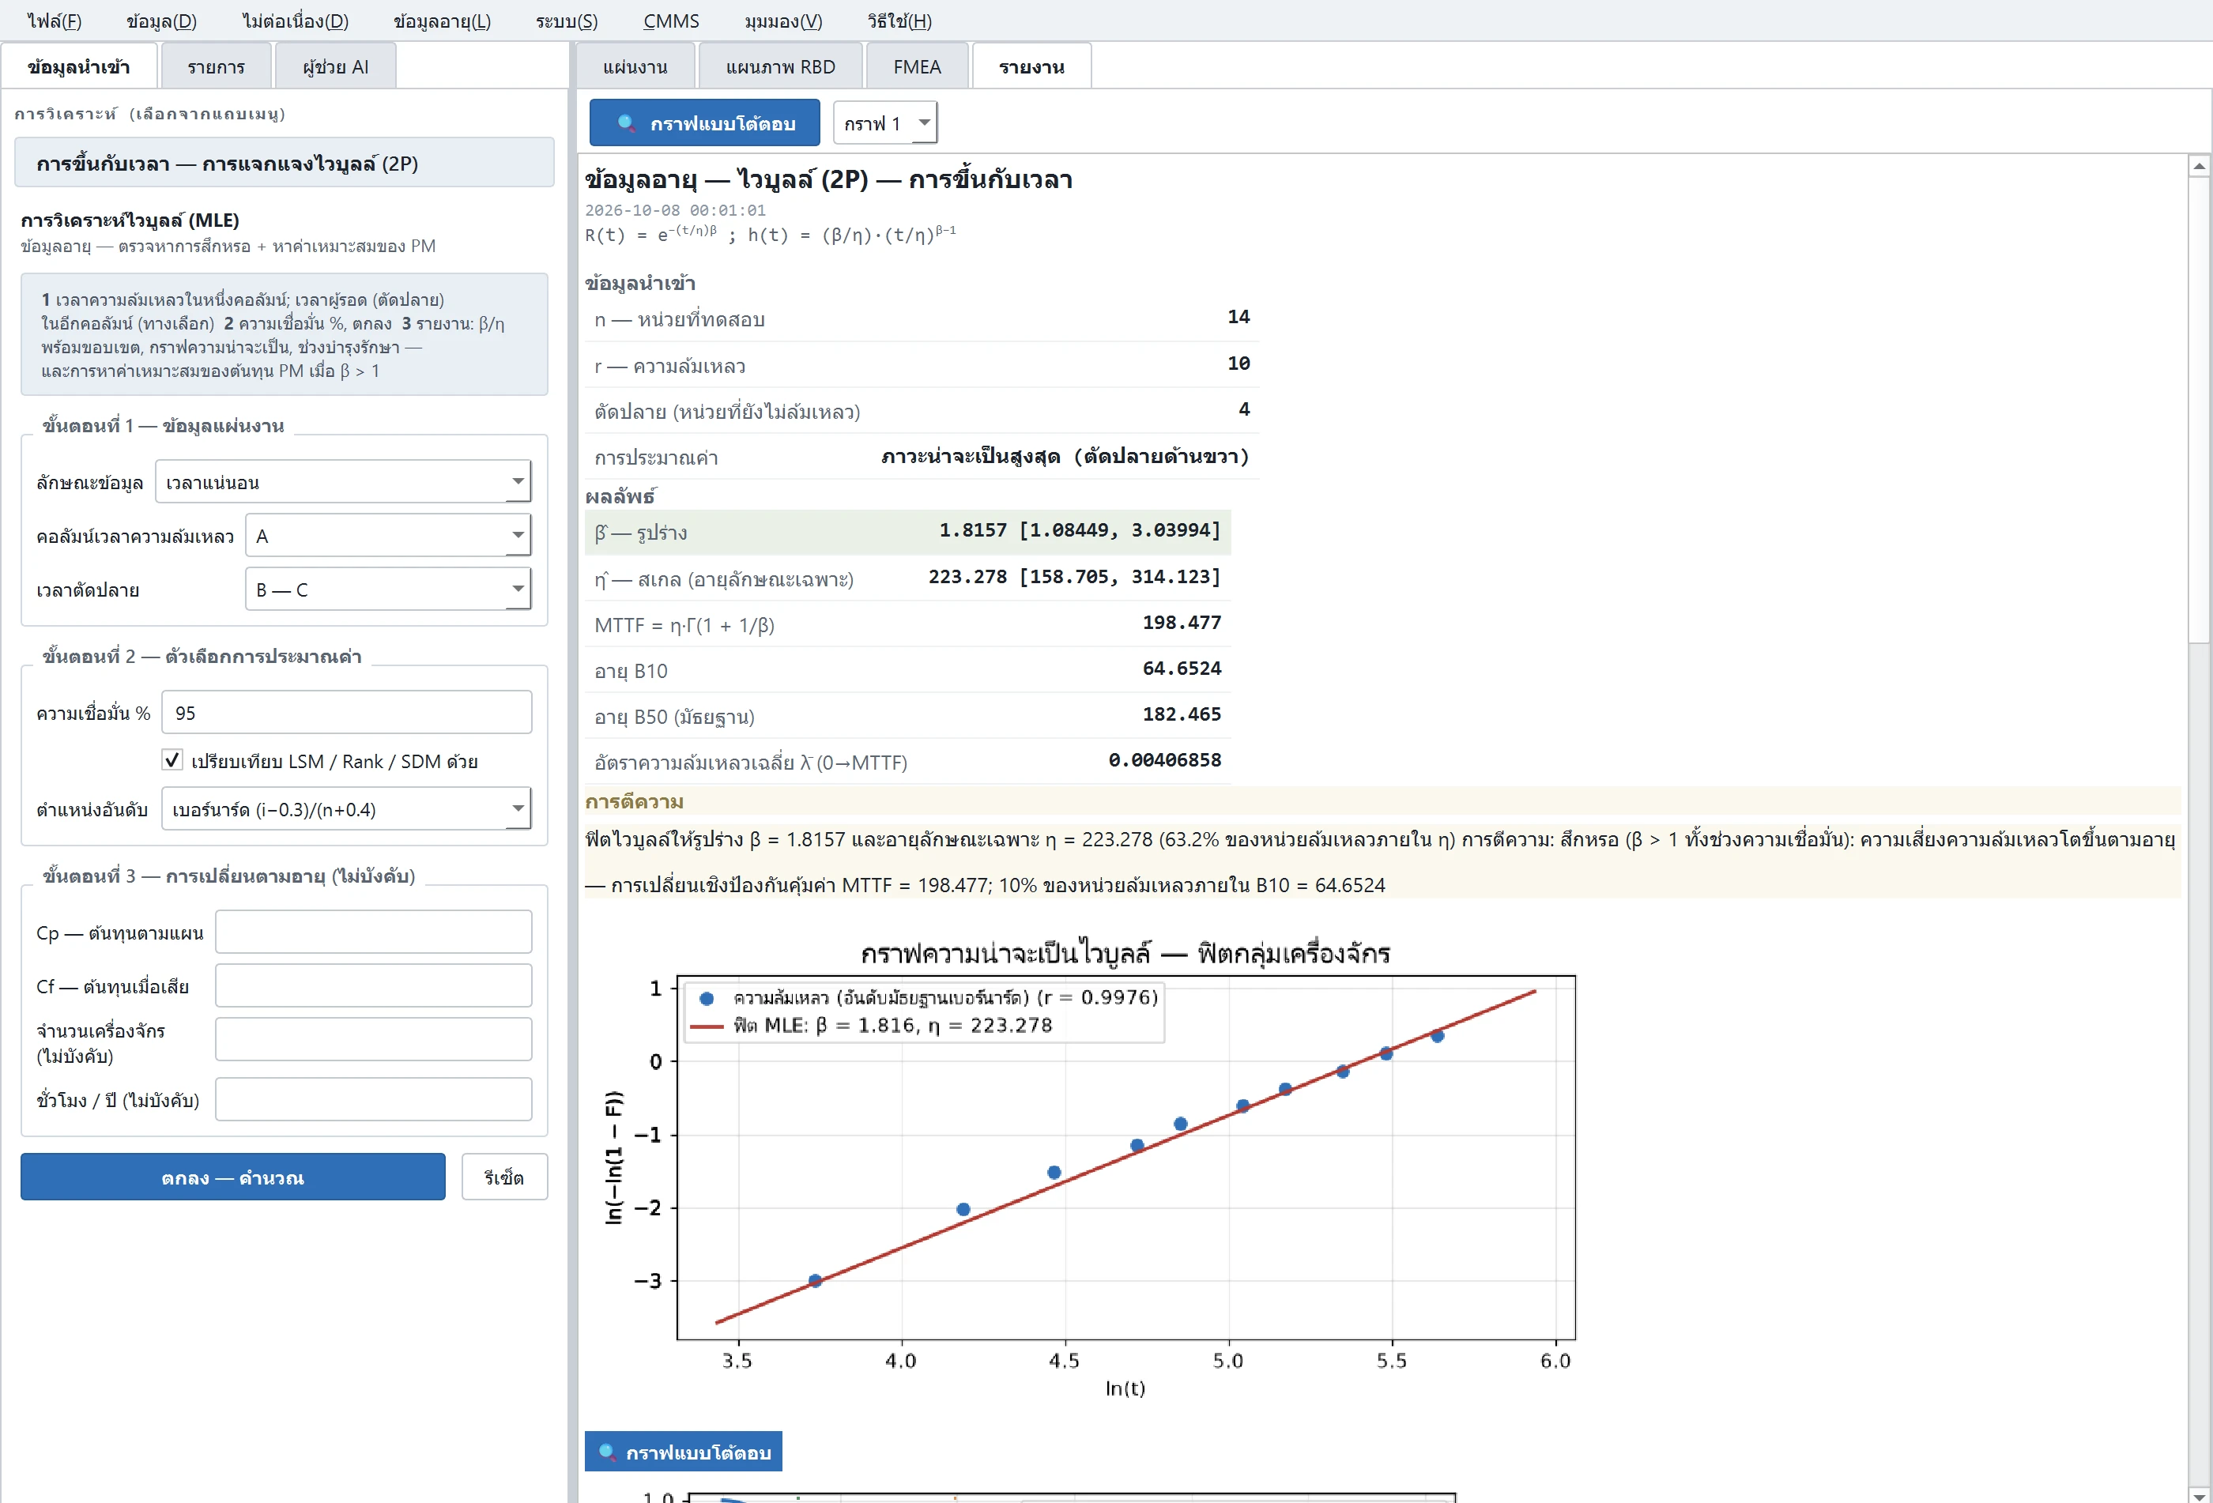Click the ชั่วโมง / ปี input field

tap(373, 1098)
